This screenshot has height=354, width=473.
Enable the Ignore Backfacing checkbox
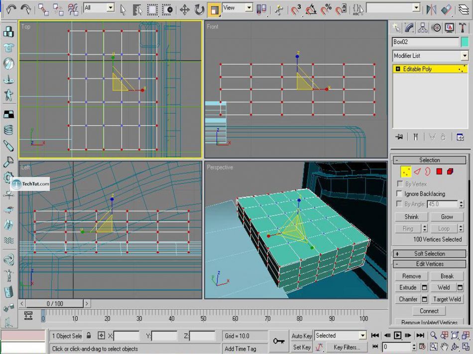click(399, 194)
